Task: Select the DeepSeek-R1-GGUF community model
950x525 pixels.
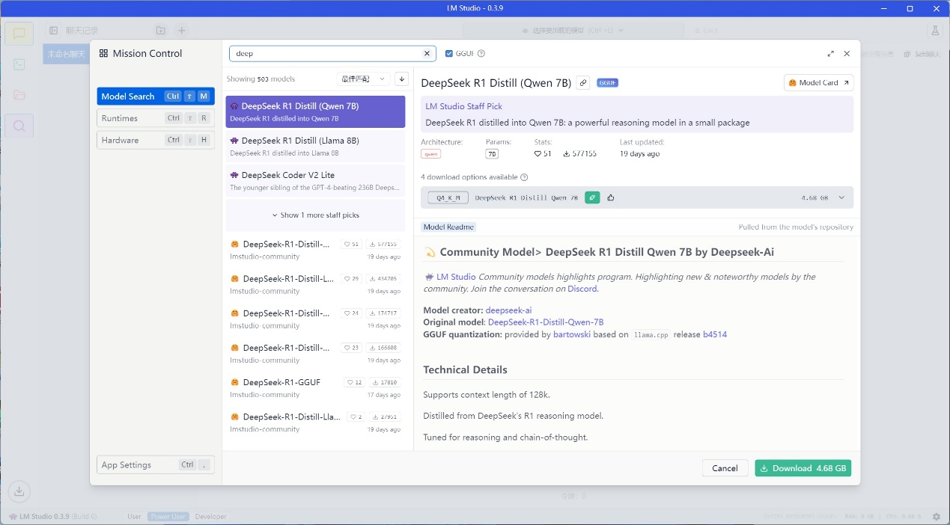Action: tap(315, 387)
